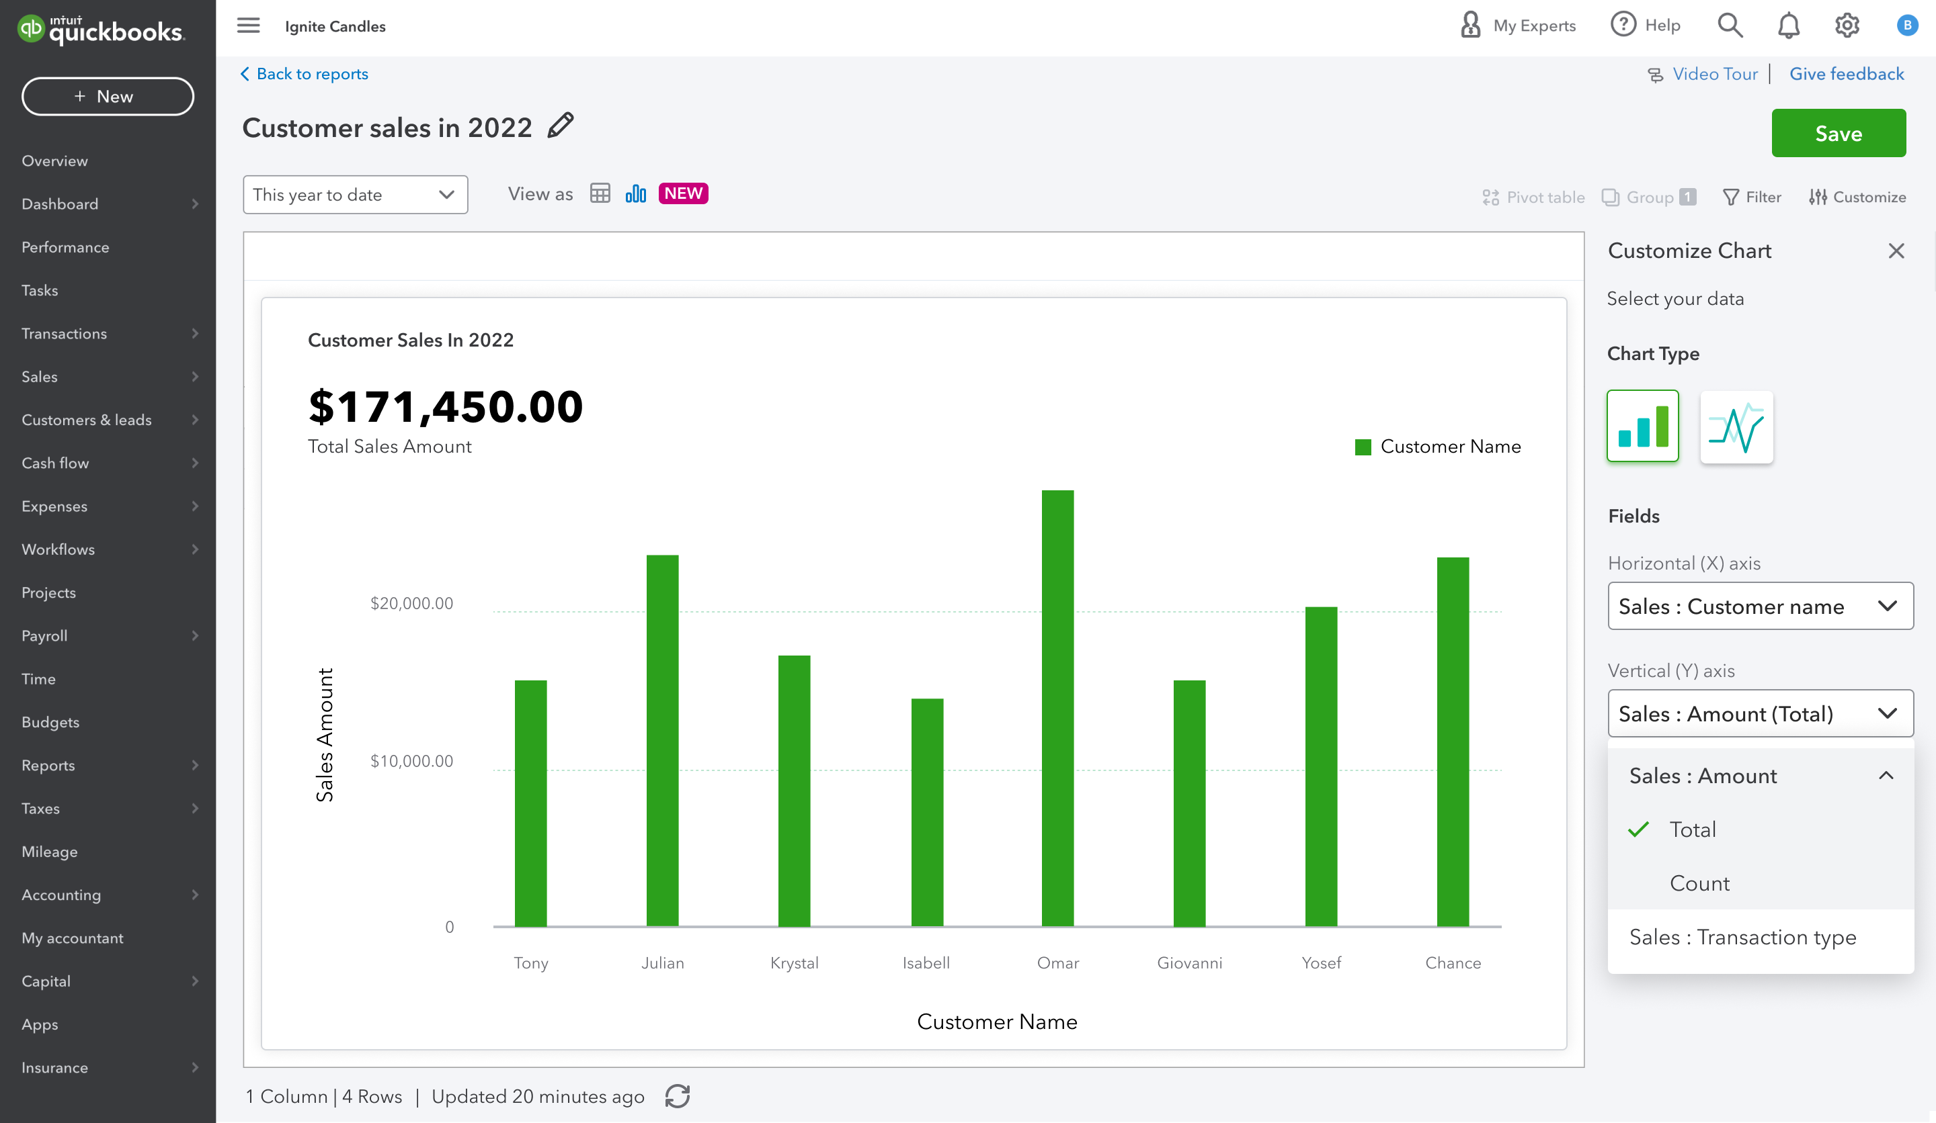
Task: Click the New button
Action: (x=108, y=97)
